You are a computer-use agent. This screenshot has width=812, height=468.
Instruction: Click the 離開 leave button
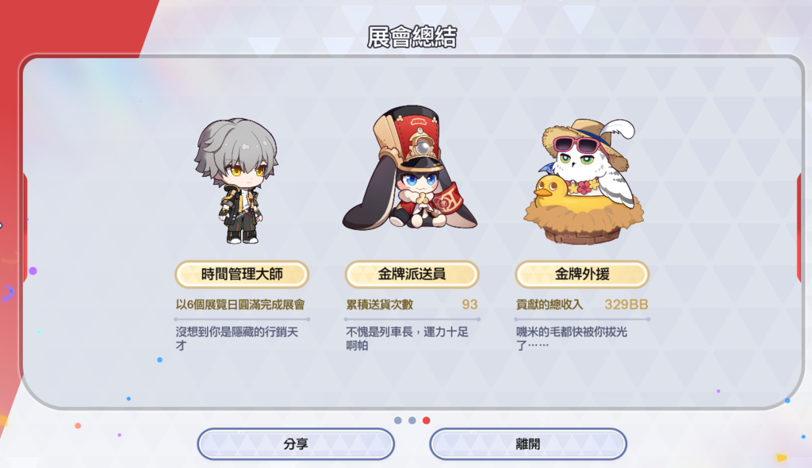[527, 443]
